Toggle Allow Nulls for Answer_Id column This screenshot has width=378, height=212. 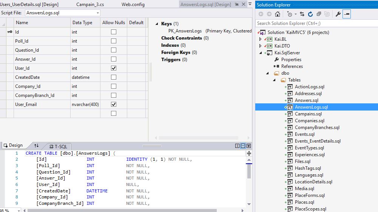[114, 59]
